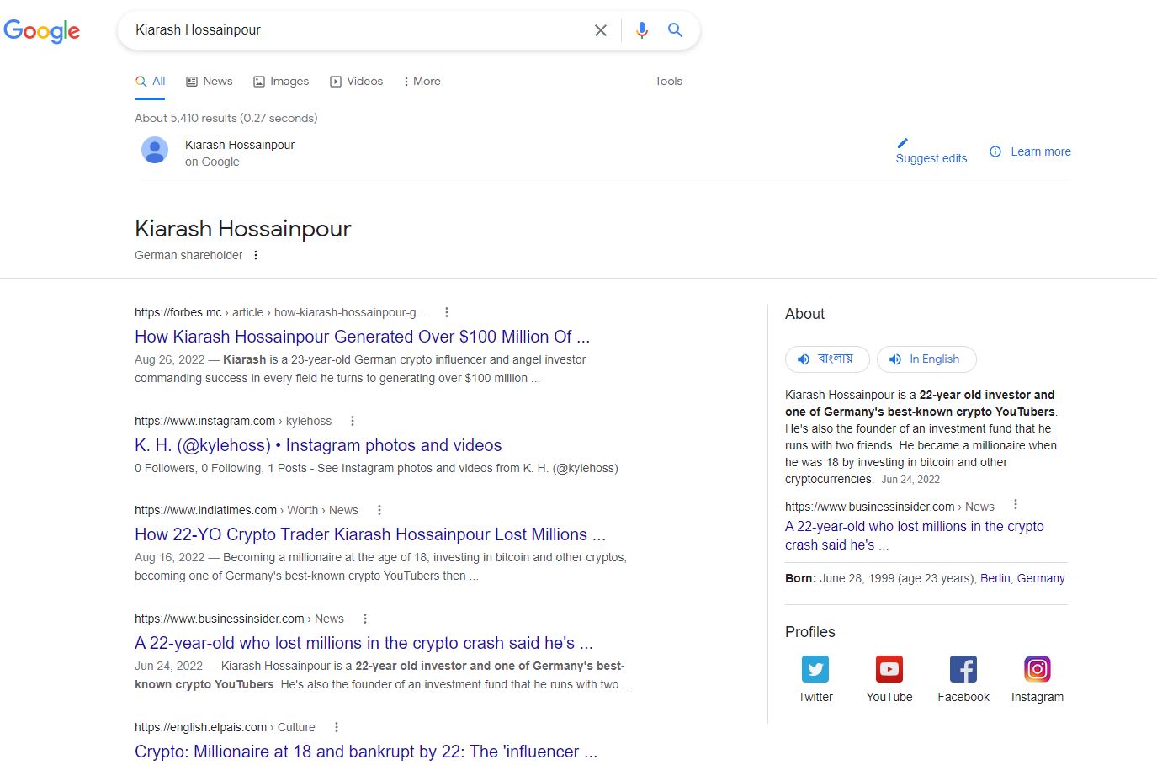Open three-dot menu for the instagram.com result
This screenshot has width=1157, height=765.
click(353, 421)
